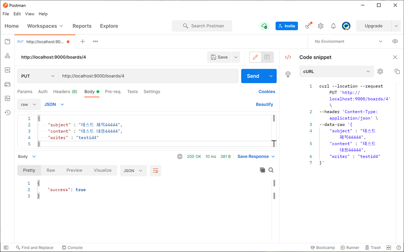Open the response Body section dropdown
Screen dimensions: 404x252
27,156
